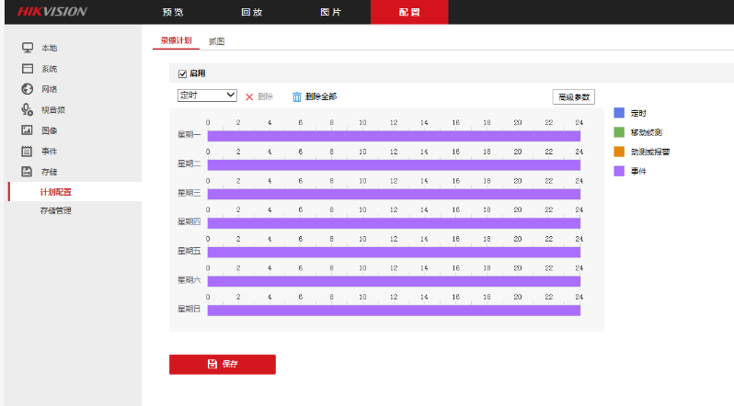The height and width of the screenshot is (406, 734).
Task: Click the 本地 monitor icon in sidebar
Action: coord(28,48)
